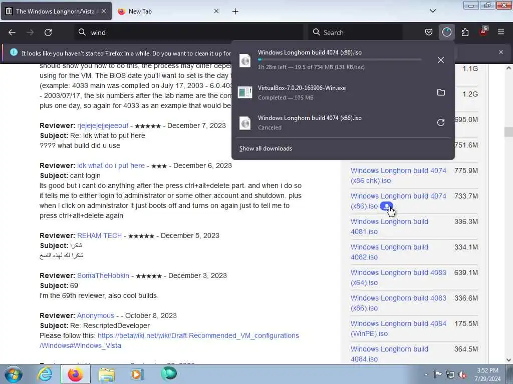
Task: Click the muted volume tray icon
Action: [462, 375]
